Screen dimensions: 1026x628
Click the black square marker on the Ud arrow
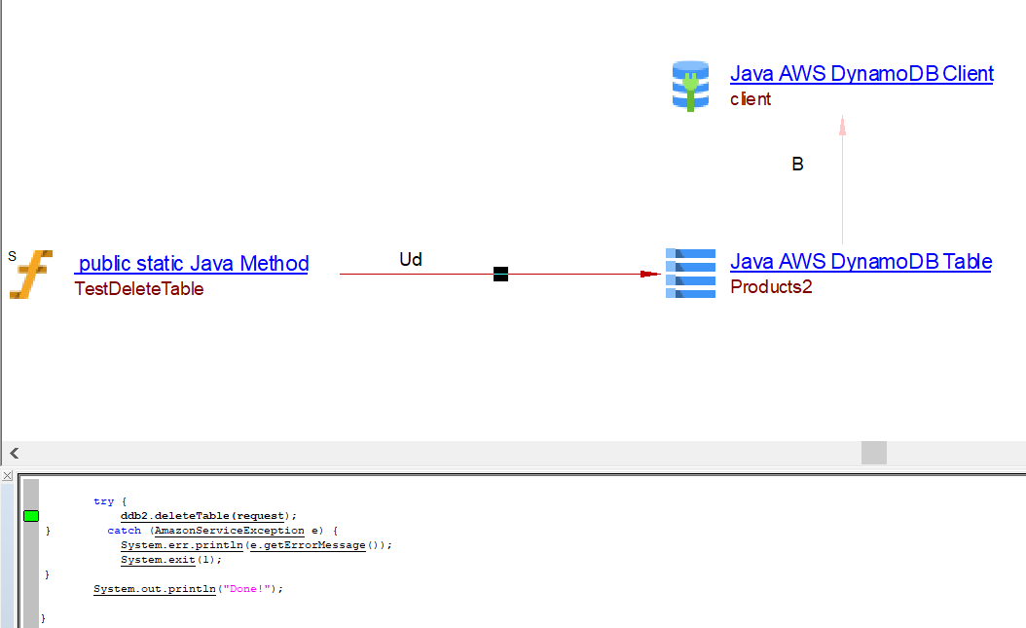pos(500,274)
